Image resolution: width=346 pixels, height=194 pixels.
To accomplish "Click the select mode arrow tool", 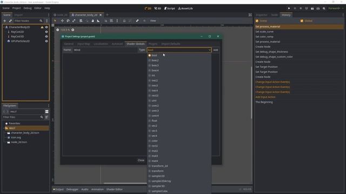I will point(55,20).
